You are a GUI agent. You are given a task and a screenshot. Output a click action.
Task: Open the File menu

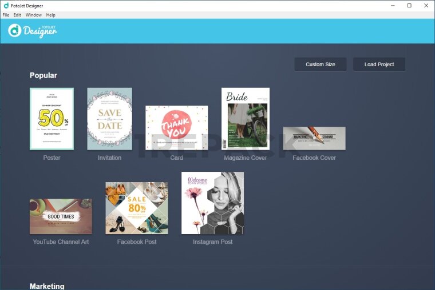(x=6, y=15)
